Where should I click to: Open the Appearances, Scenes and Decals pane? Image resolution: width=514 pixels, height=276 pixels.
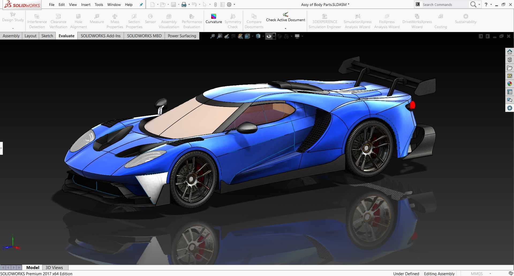(509, 84)
